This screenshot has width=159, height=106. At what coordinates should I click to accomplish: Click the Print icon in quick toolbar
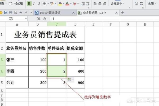(x=11, y=12)
